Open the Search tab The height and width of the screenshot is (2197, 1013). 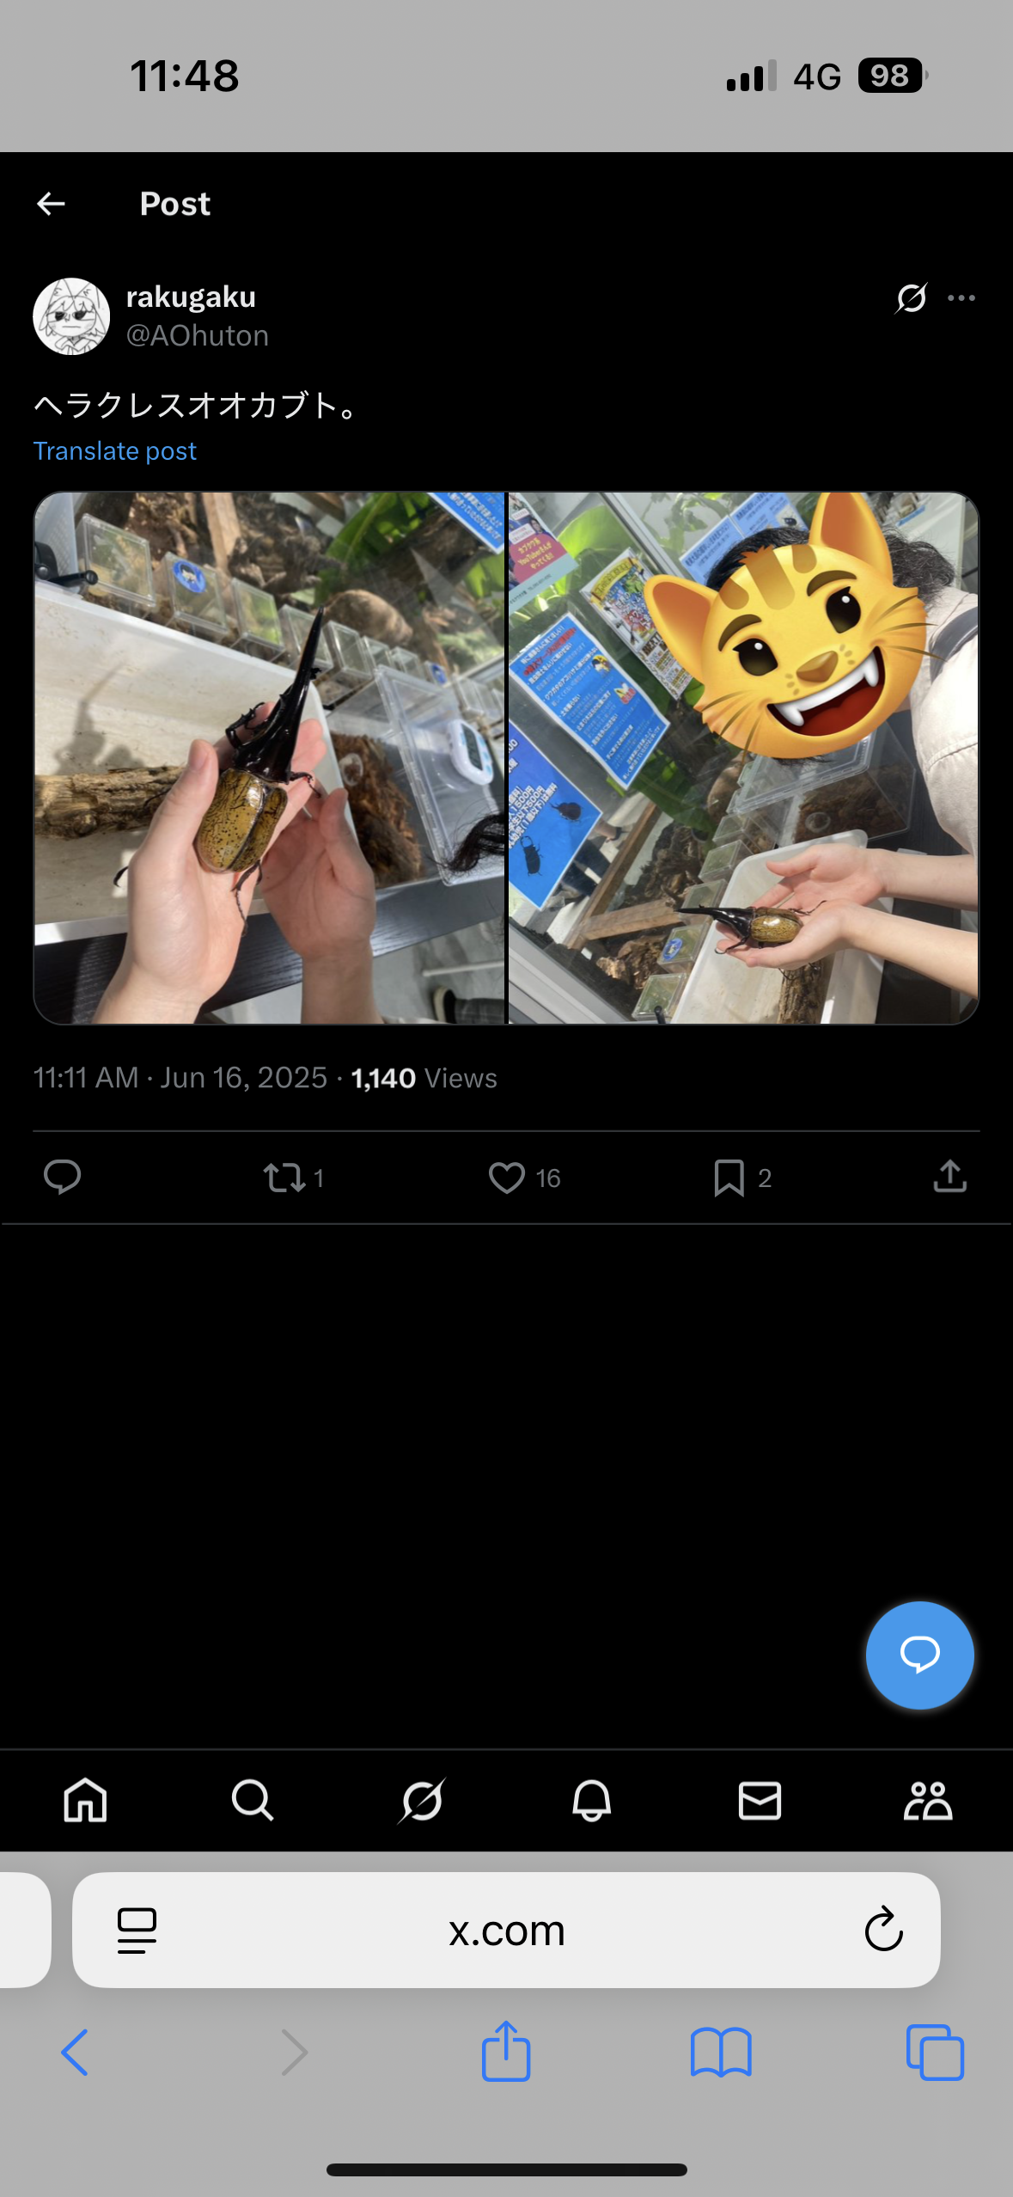[x=253, y=1800]
